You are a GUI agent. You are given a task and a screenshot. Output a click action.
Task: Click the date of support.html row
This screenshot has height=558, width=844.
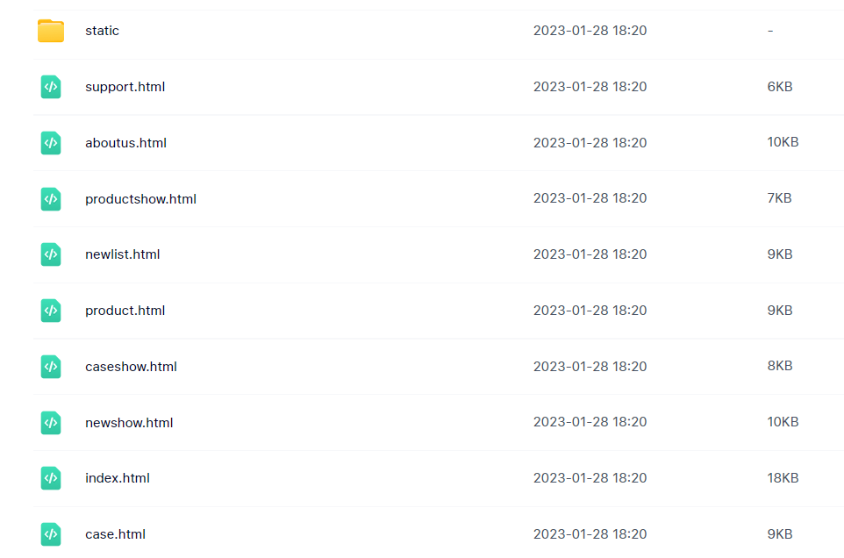[x=590, y=87]
